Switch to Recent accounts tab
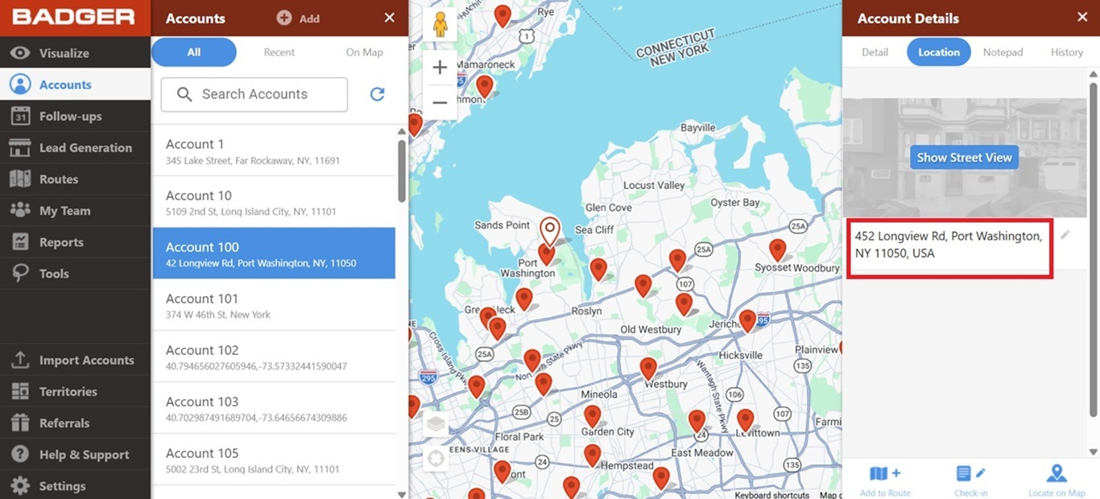This screenshot has height=499, width=1100. coord(279,52)
